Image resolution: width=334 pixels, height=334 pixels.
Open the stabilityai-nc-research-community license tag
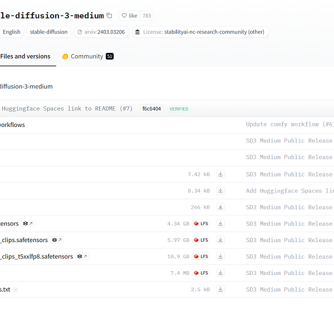coord(200,32)
